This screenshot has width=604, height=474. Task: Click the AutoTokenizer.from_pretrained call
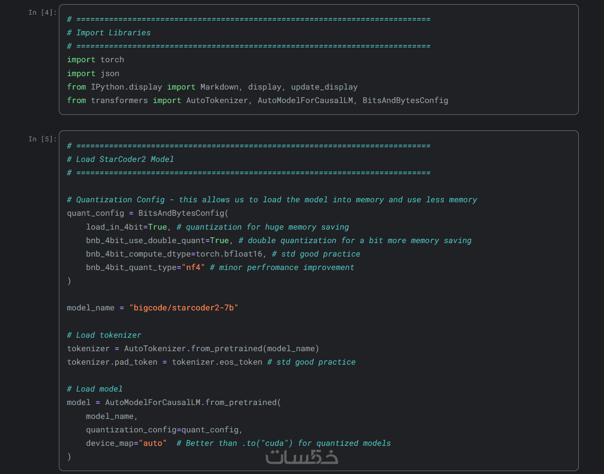[x=221, y=349]
